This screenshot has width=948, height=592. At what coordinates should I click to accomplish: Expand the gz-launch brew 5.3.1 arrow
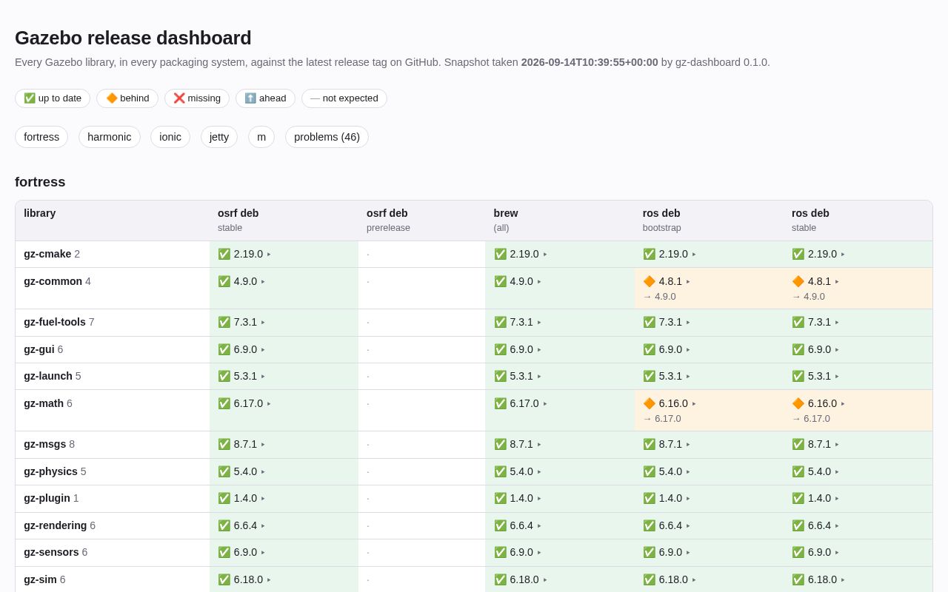click(x=539, y=377)
